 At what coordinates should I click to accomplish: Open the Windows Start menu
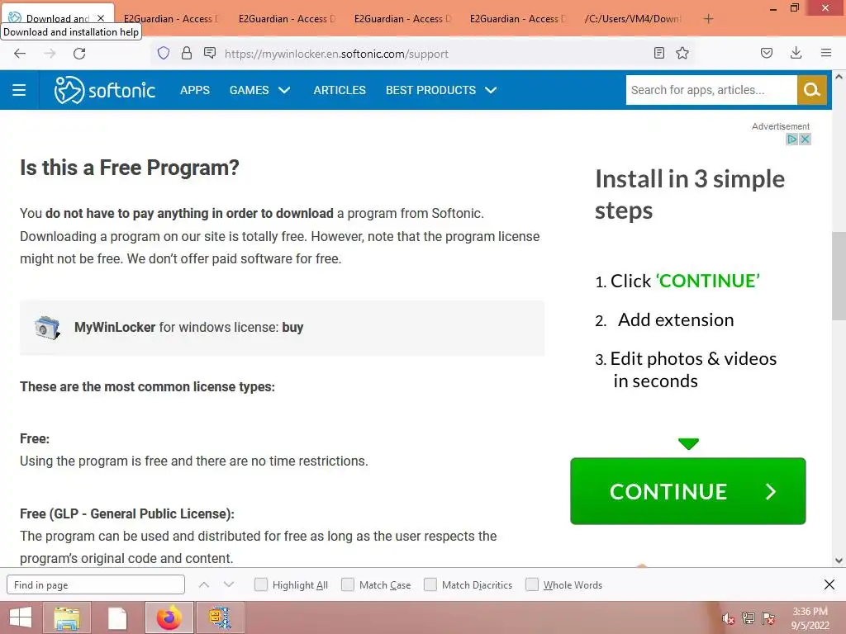click(21, 617)
